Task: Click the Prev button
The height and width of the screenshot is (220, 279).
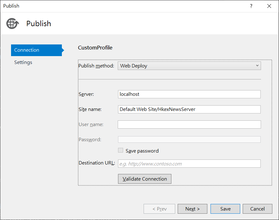Action: pyautogui.click(x=159, y=209)
